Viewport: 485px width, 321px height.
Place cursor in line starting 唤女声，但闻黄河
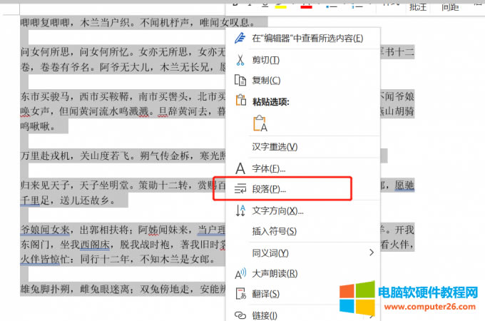123,111
